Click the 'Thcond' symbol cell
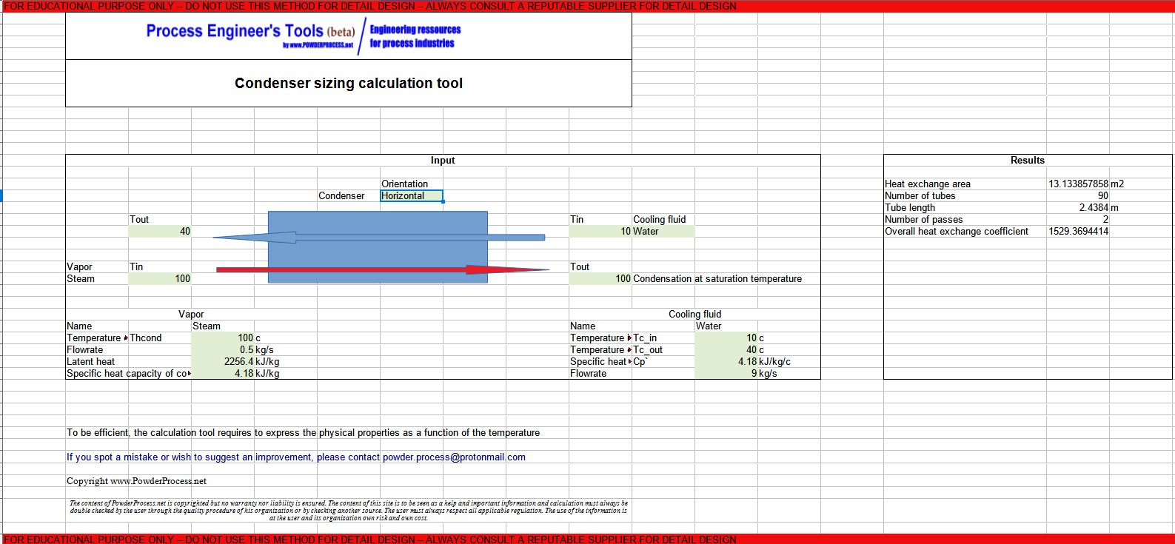The width and height of the screenshot is (1175, 544). [x=146, y=338]
